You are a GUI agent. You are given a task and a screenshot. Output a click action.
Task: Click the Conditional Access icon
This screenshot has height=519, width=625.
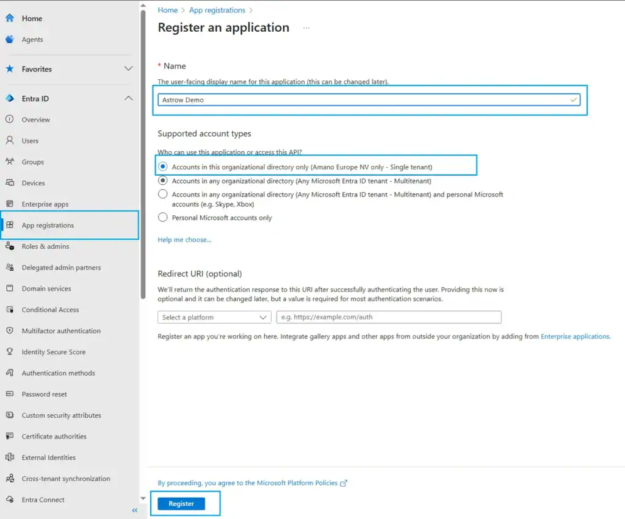(x=10, y=309)
